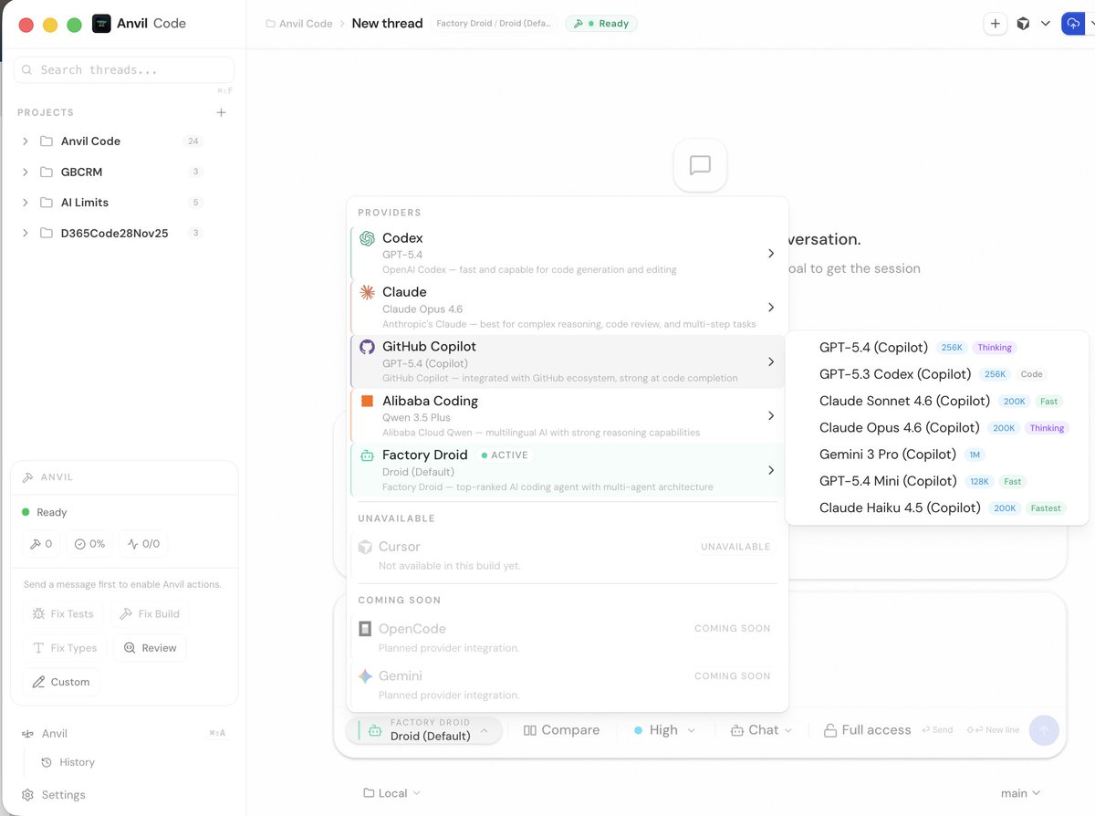Expand the D365Code28Nov25 project
Image resolution: width=1095 pixels, height=816 pixels.
pyautogui.click(x=26, y=233)
